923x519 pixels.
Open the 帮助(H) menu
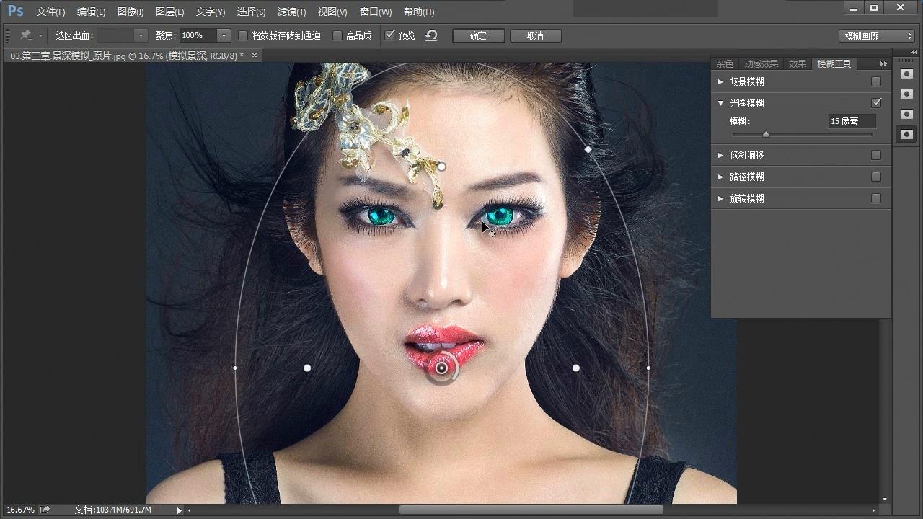click(x=419, y=12)
